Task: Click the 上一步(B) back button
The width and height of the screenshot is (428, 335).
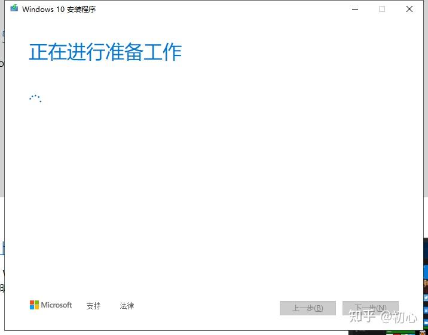Action: pyautogui.click(x=308, y=308)
